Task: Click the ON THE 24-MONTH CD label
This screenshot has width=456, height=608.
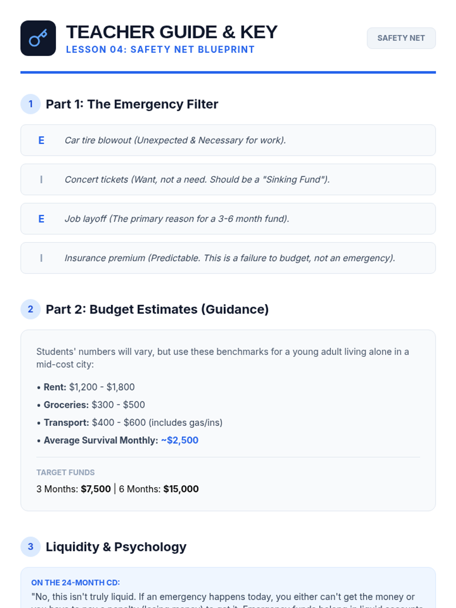Action: (x=75, y=583)
